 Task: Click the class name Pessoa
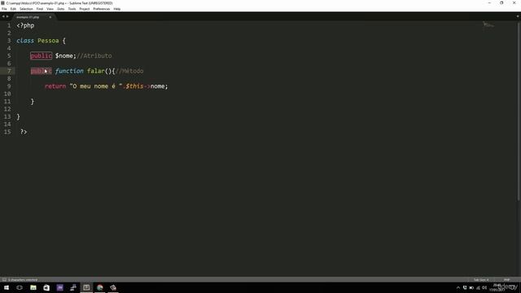48,41
